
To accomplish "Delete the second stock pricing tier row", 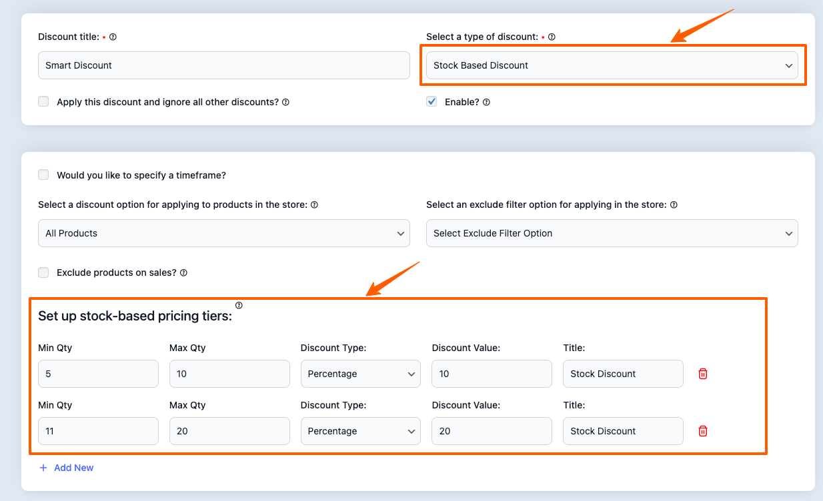I will [x=702, y=431].
